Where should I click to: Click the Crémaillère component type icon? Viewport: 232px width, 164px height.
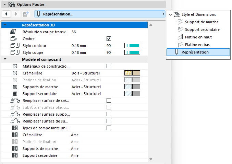(15, 135)
